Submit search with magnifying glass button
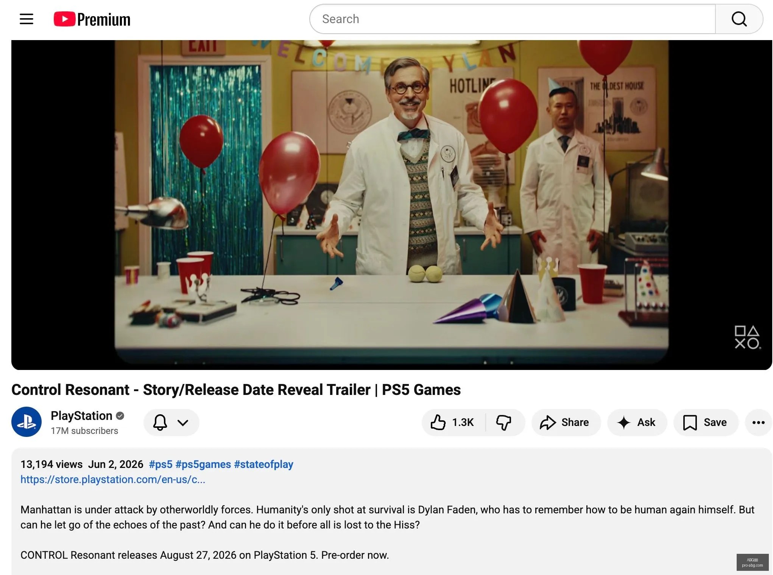The height and width of the screenshot is (575, 773). 739,19
